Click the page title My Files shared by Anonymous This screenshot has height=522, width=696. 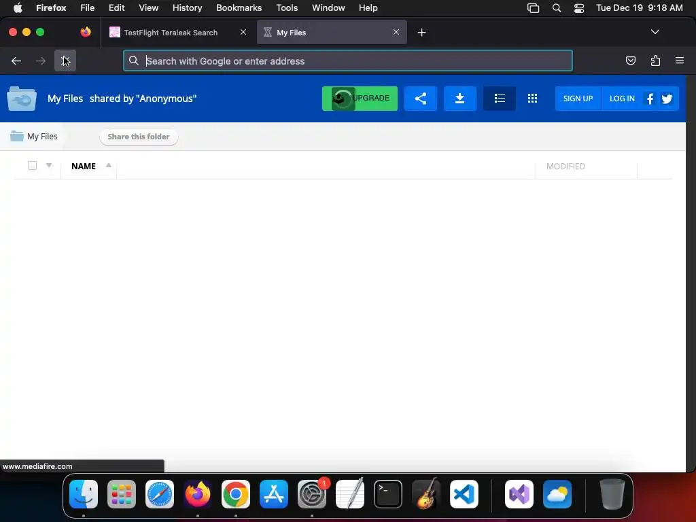(122, 99)
